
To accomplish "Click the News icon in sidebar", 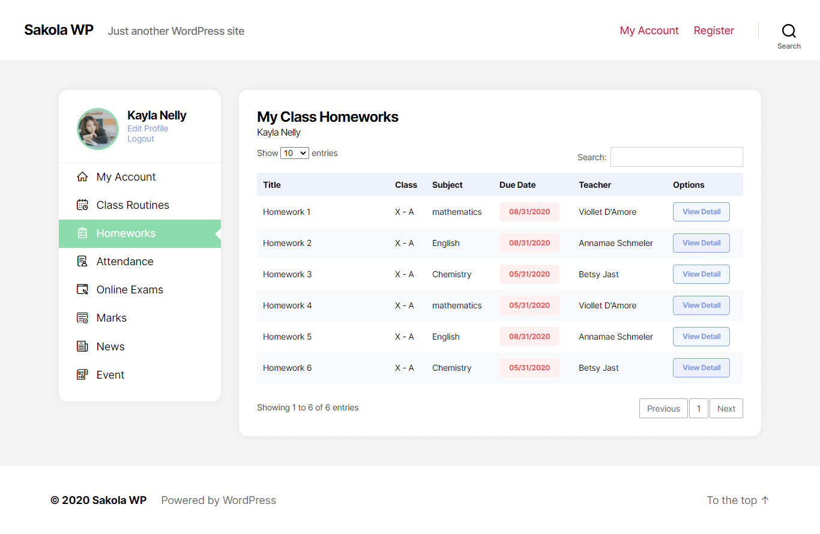I will click(x=82, y=347).
